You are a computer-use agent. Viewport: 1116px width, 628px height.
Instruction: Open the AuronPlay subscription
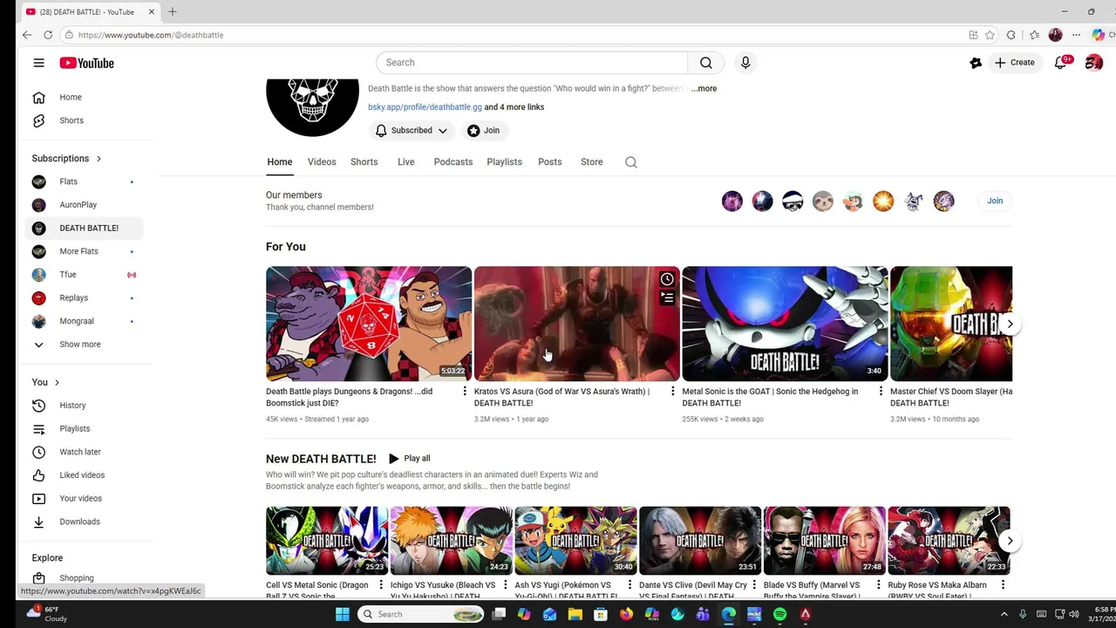coord(85,205)
